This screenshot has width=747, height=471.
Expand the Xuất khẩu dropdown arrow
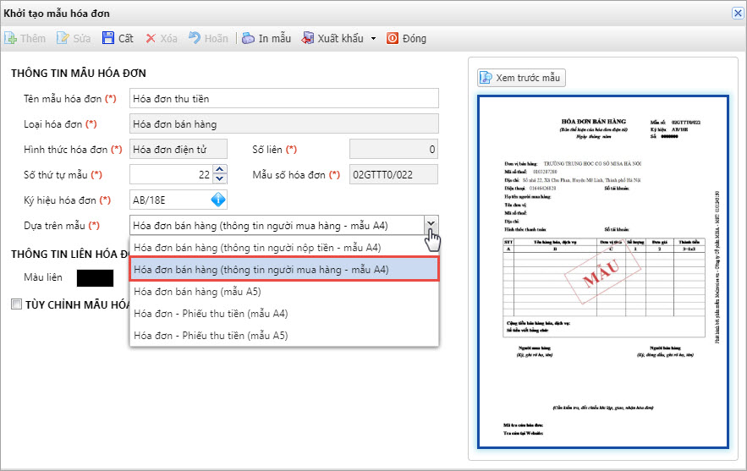(x=374, y=39)
